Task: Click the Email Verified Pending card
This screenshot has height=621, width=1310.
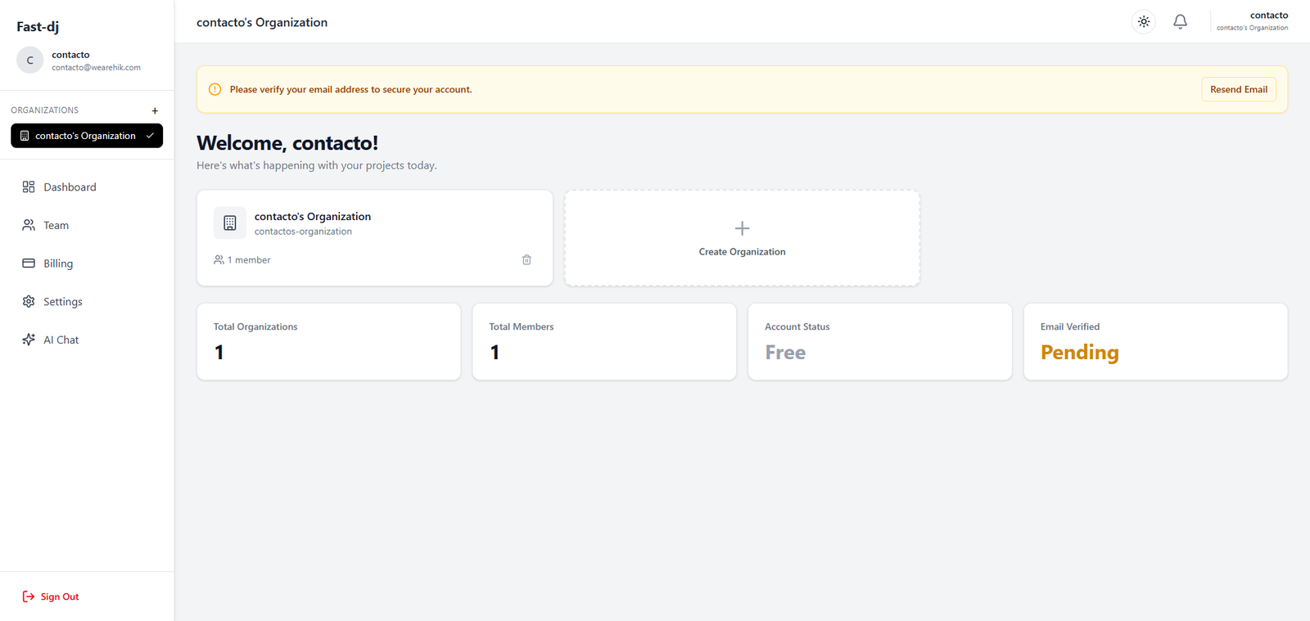Action: 1154,342
